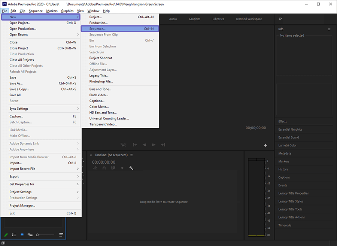Open the Window menu

(x=93, y=11)
